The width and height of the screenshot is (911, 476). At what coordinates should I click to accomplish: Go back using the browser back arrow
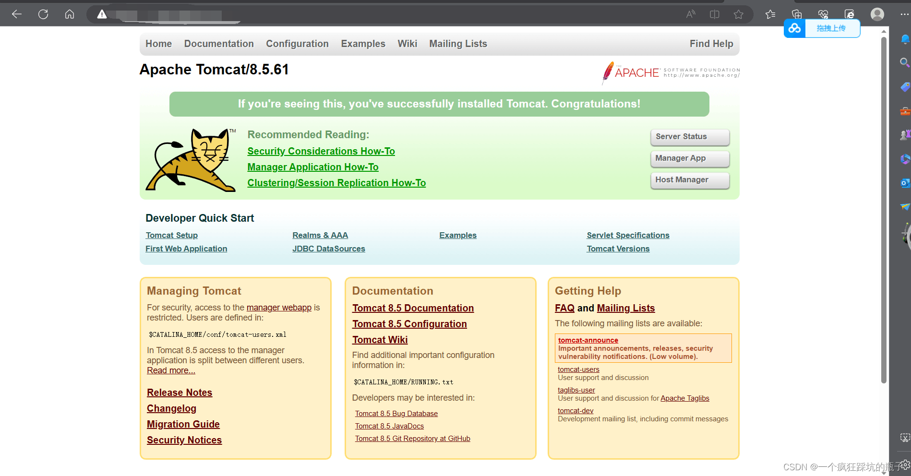tap(17, 14)
